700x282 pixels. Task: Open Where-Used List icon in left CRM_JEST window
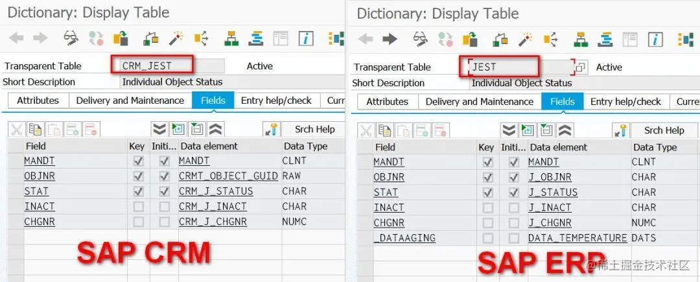click(x=202, y=38)
